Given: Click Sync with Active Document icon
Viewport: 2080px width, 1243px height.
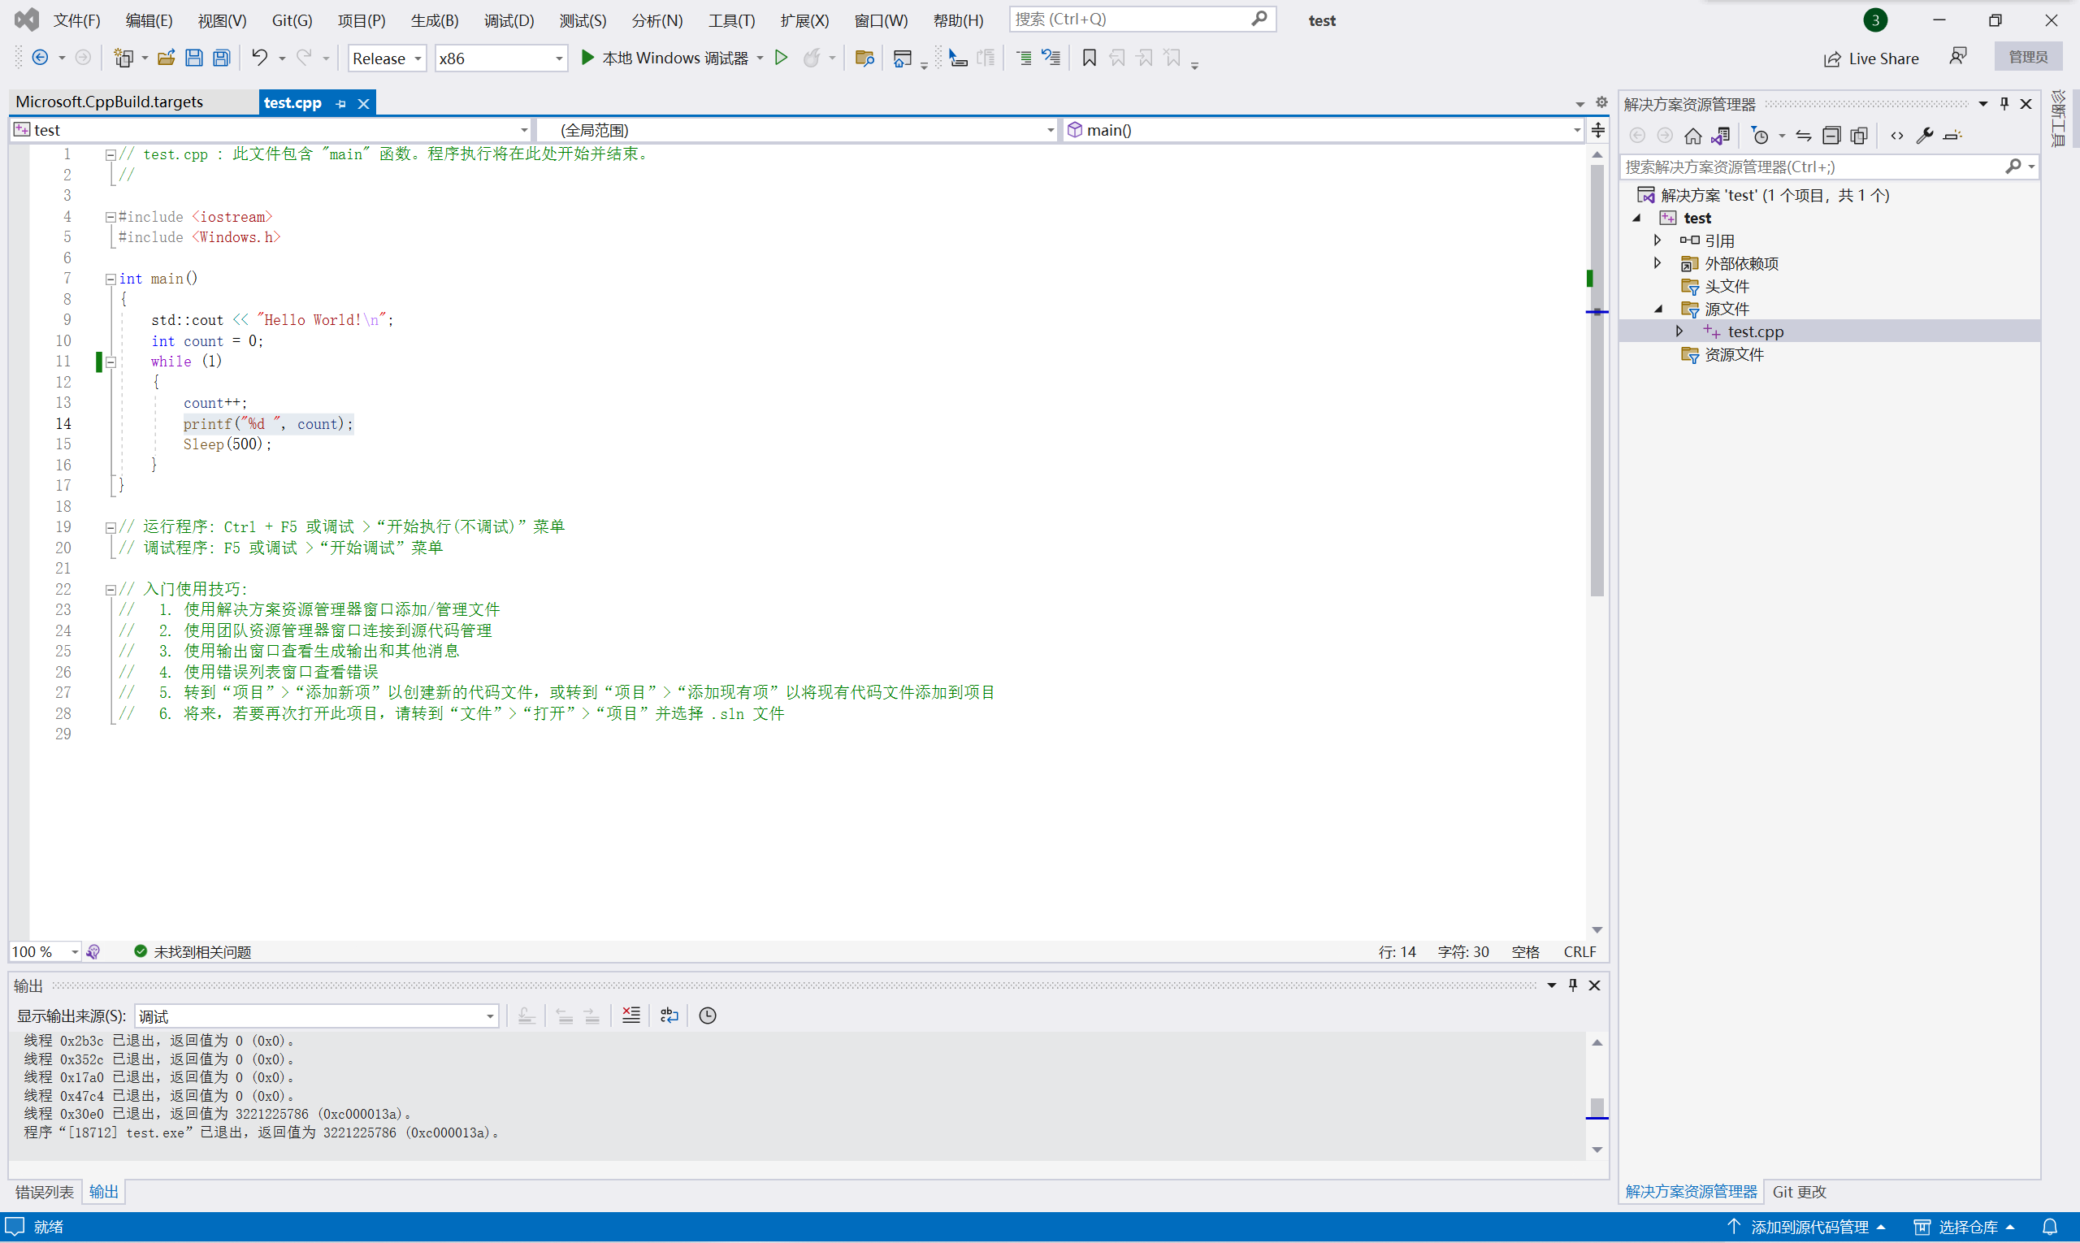Looking at the screenshot, I should pos(1804,136).
